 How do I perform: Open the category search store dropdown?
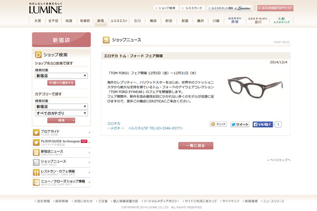point(61,106)
